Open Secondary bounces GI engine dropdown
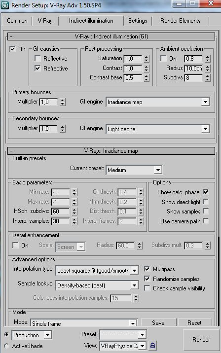 (158, 129)
